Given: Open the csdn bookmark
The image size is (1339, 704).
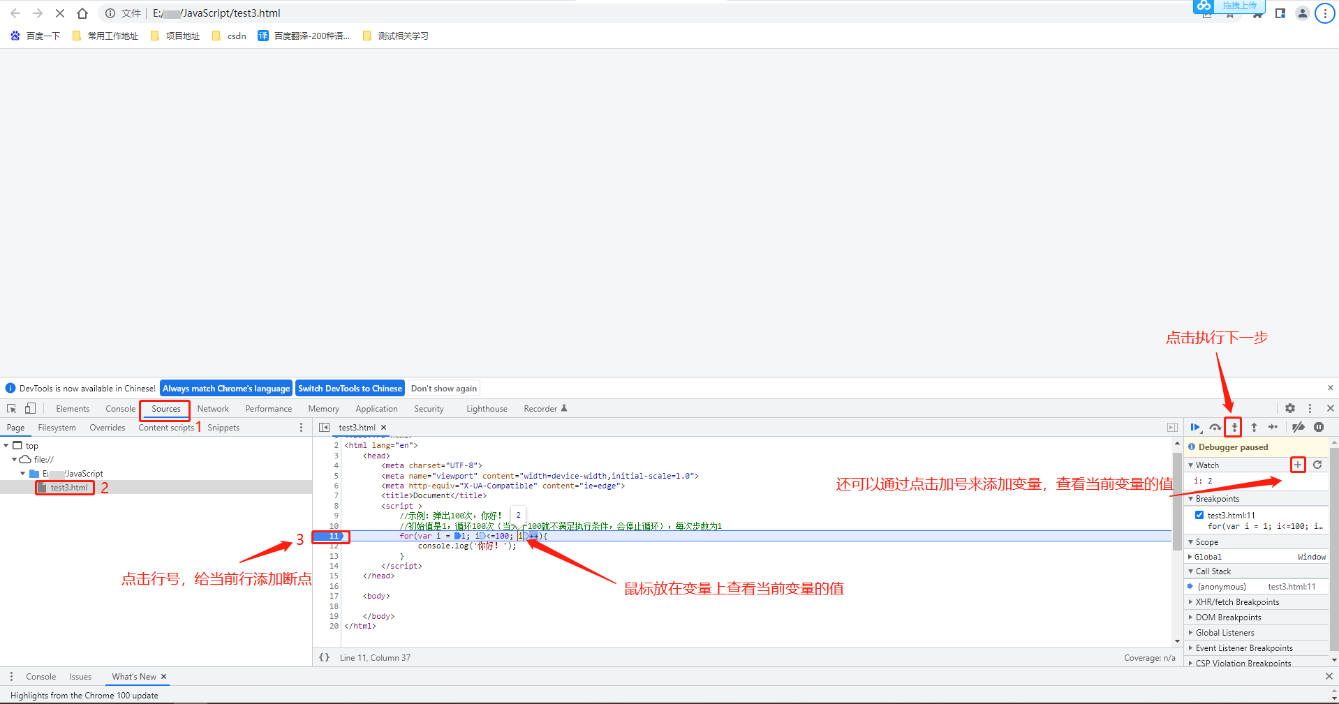Looking at the screenshot, I should 229,36.
